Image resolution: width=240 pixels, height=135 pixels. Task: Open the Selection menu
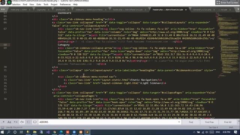[x=16, y=4]
